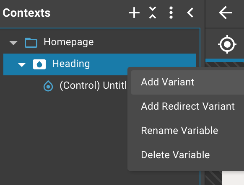Click the plus icon to add a context

(134, 13)
